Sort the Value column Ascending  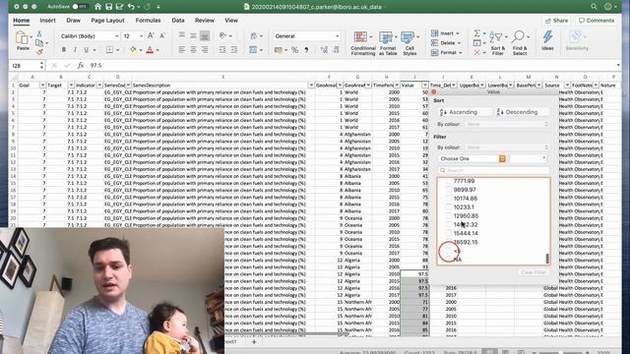point(464,112)
